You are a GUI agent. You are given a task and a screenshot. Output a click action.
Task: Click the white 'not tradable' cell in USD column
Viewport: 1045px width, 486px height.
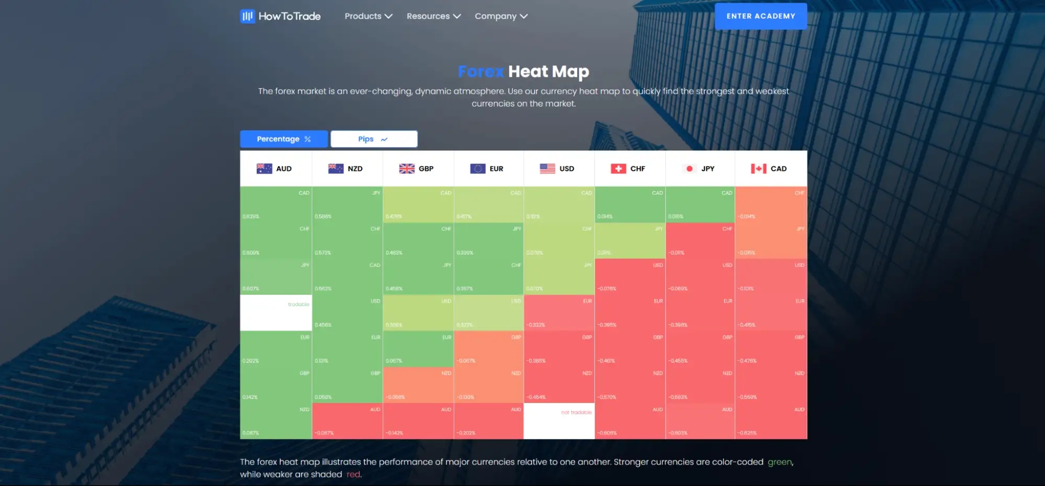click(x=559, y=421)
